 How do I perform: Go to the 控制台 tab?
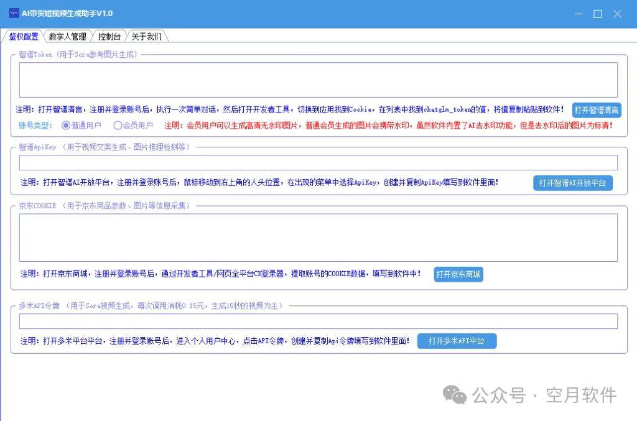click(x=109, y=37)
